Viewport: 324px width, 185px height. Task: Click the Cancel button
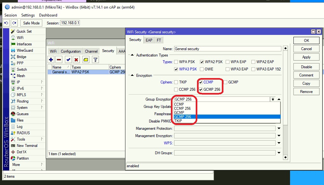pyautogui.click(x=306, y=49)
